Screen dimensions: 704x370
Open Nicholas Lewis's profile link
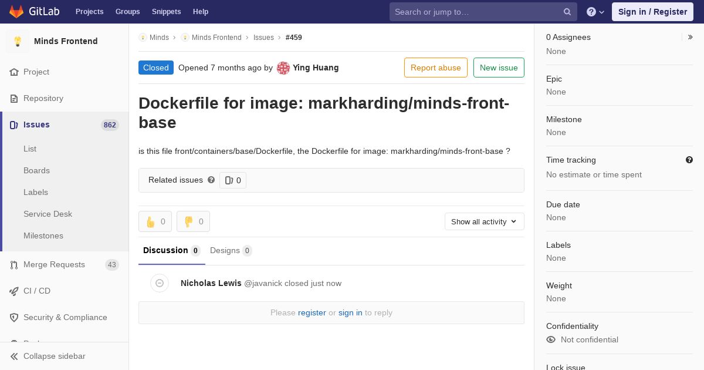[x=211, y=283]
